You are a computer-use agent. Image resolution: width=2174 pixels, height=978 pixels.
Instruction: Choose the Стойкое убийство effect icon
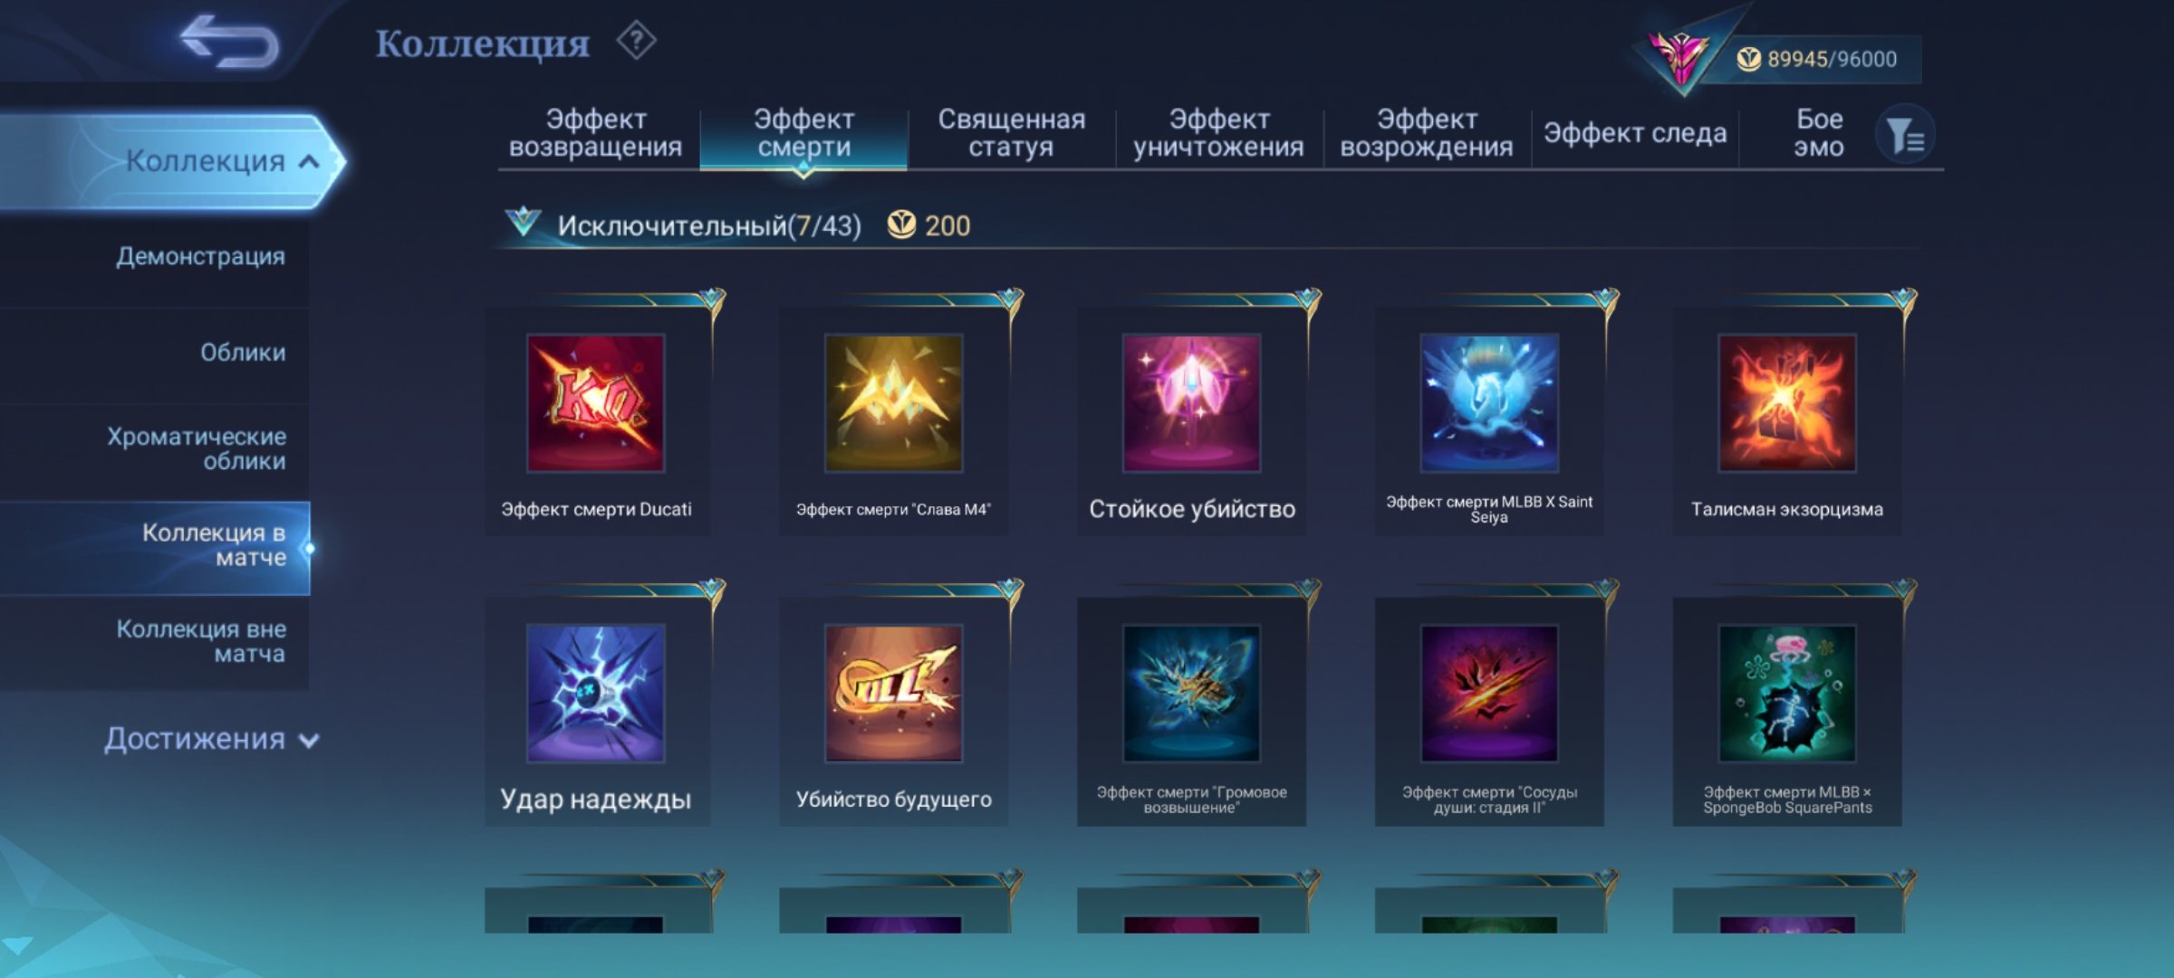point(1191,403)
